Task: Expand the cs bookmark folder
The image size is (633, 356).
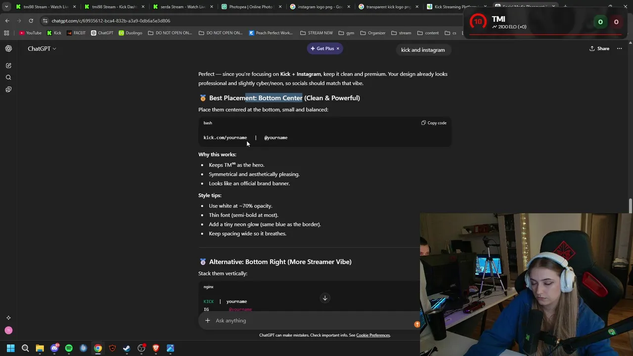Action: (451, 33)
